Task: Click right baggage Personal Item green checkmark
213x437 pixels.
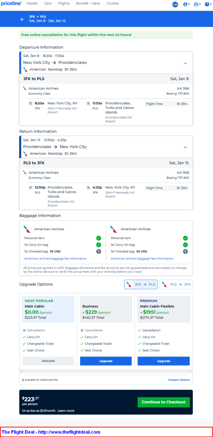Action: coord(185,238)
